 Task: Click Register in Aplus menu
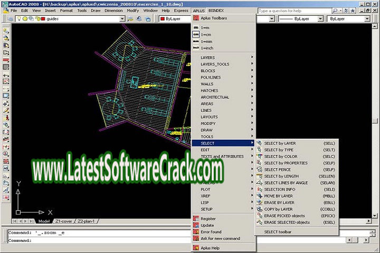click(223, 219)
